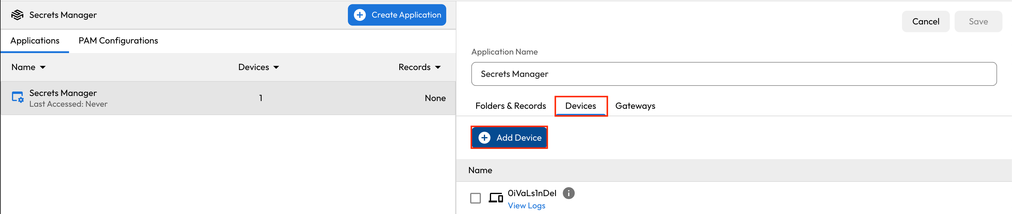
Task: Click the Cancel button
Action: click(x=926, y=21)
